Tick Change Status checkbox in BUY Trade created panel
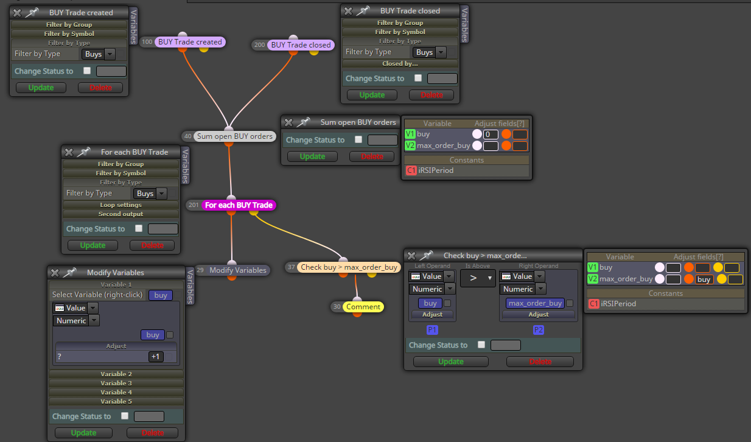 [x=87, y=71]
